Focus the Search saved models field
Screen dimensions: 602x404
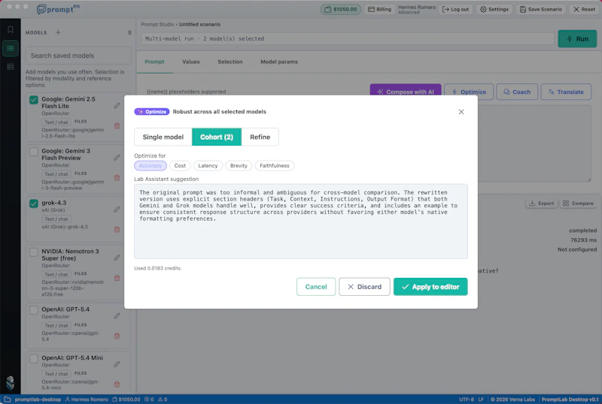click(78, 56)
